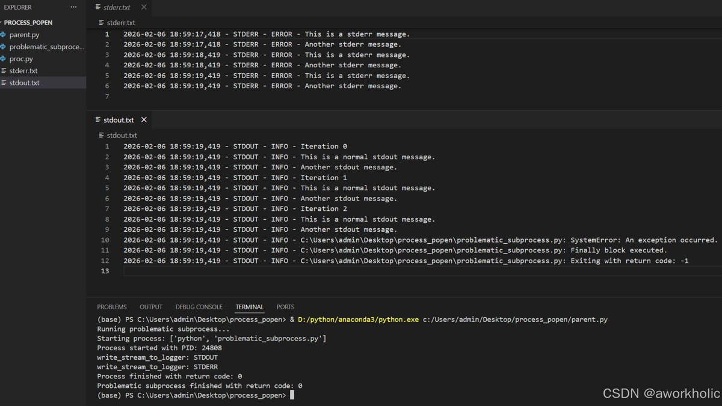
Task: Show the DEBUG CONSOLE panel
Action: click(x=199, y=307)
